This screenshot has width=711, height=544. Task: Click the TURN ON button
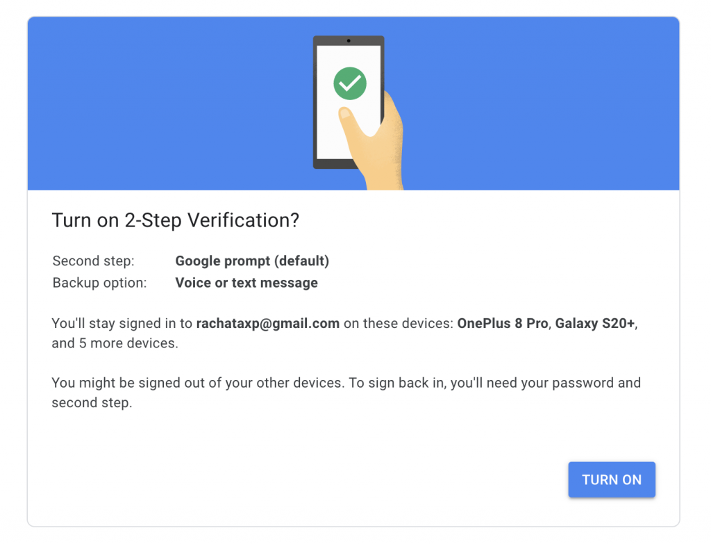click(611, 479)
